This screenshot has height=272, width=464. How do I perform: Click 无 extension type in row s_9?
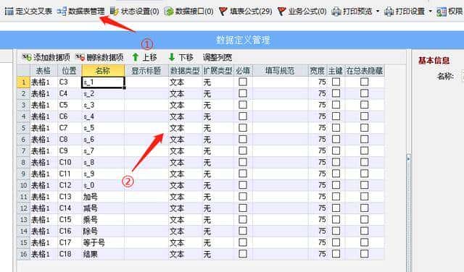click(x=217, y=174)
